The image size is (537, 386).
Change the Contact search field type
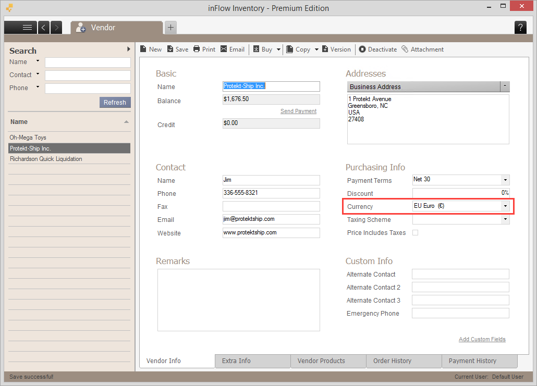(x=38, y=74)
